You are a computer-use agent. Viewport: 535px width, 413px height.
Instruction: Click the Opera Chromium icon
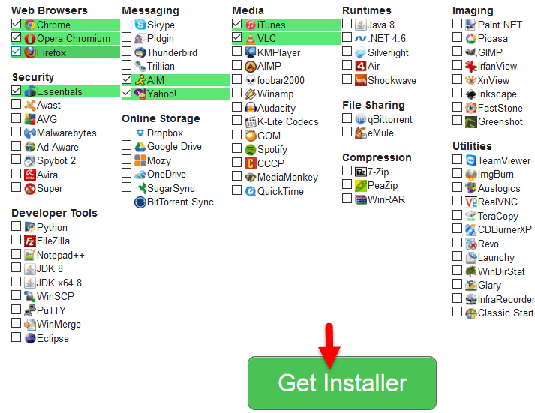click(30, 38)
